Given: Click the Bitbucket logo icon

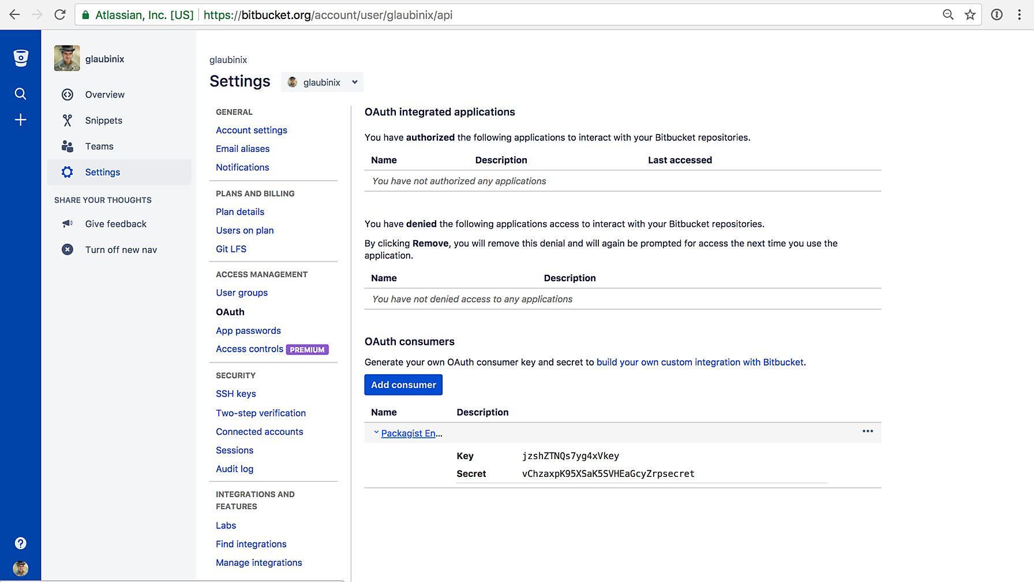Looking at the screenshot, I should (x=21, y=58).
